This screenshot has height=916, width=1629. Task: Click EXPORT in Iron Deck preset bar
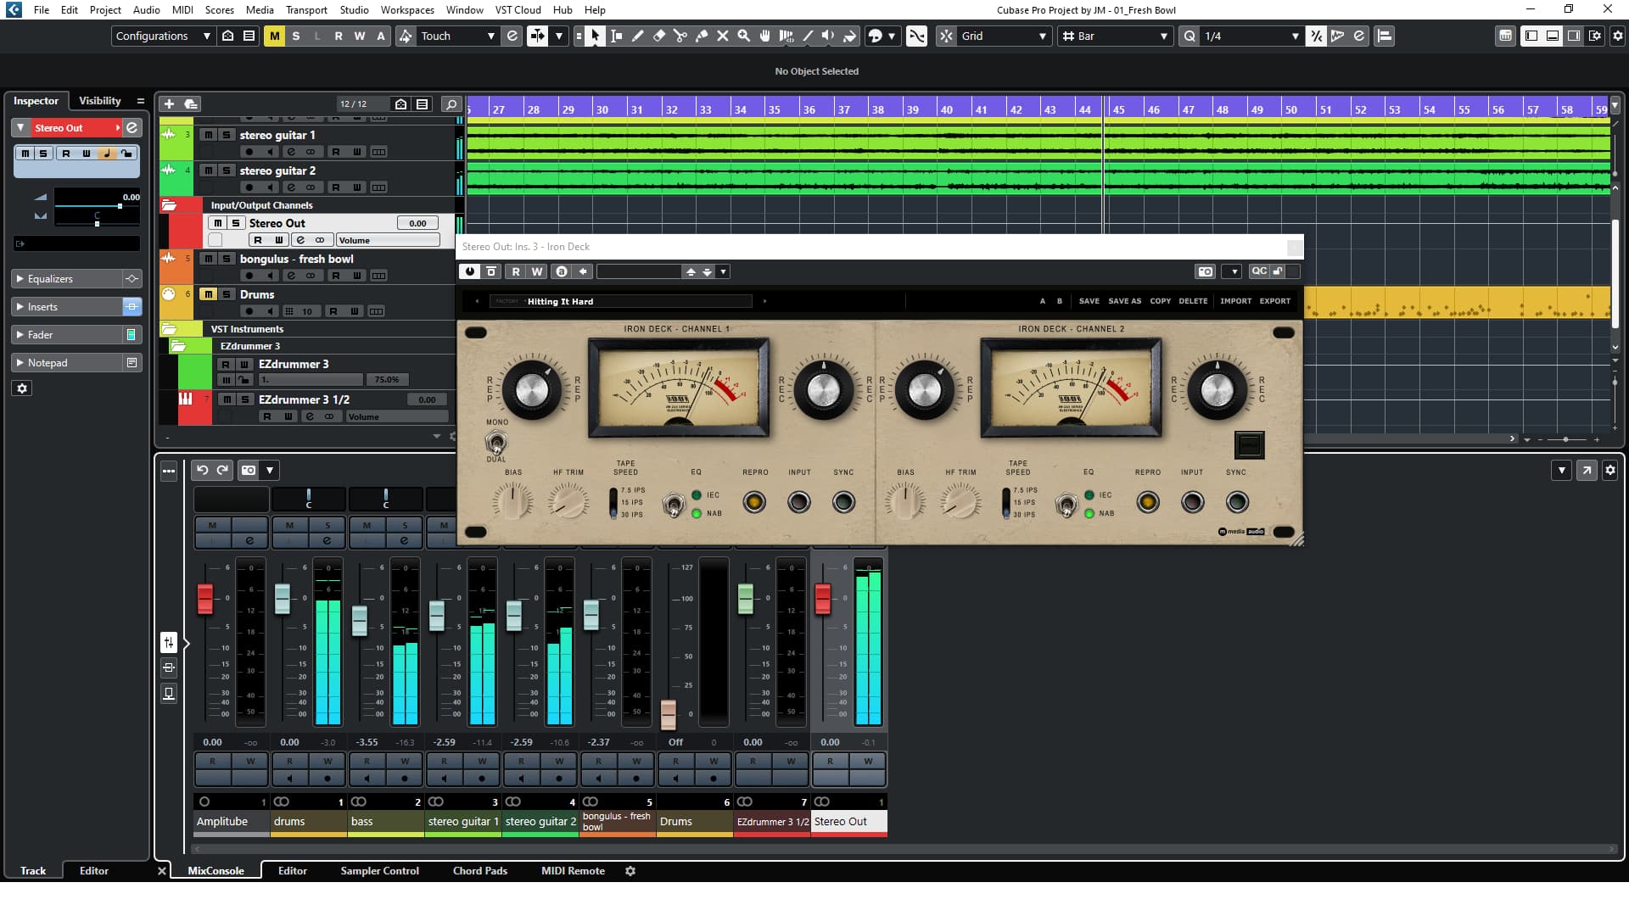click(1274, 301)
